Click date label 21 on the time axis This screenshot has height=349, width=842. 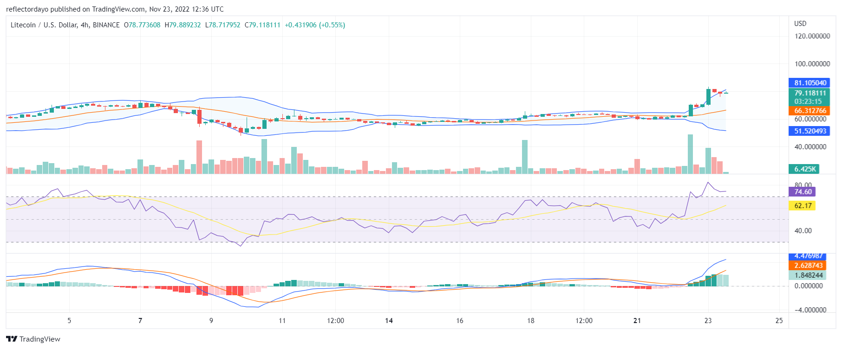[637, 321]
